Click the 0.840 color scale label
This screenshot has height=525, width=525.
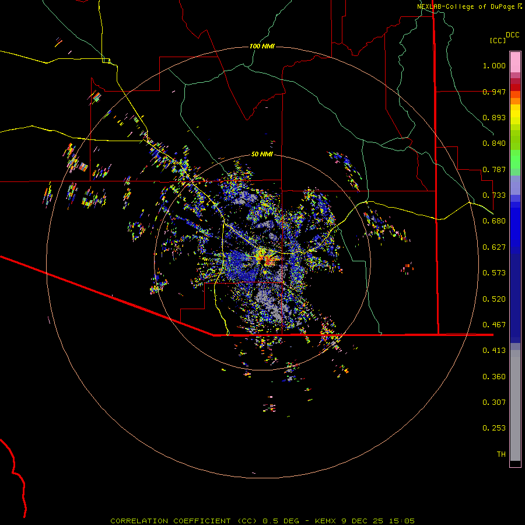click(494, 143)
